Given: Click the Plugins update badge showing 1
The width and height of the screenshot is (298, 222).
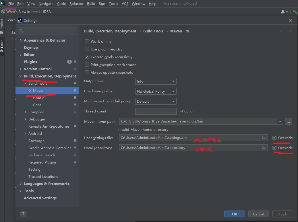Looking at the screenshot, I should pos(69,62).
